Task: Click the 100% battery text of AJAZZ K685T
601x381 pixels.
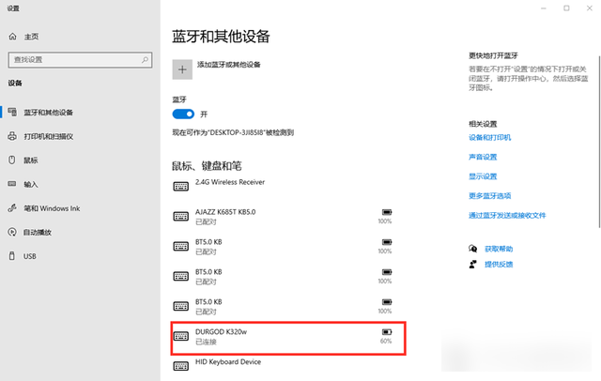Action: [x=385, y=221]
